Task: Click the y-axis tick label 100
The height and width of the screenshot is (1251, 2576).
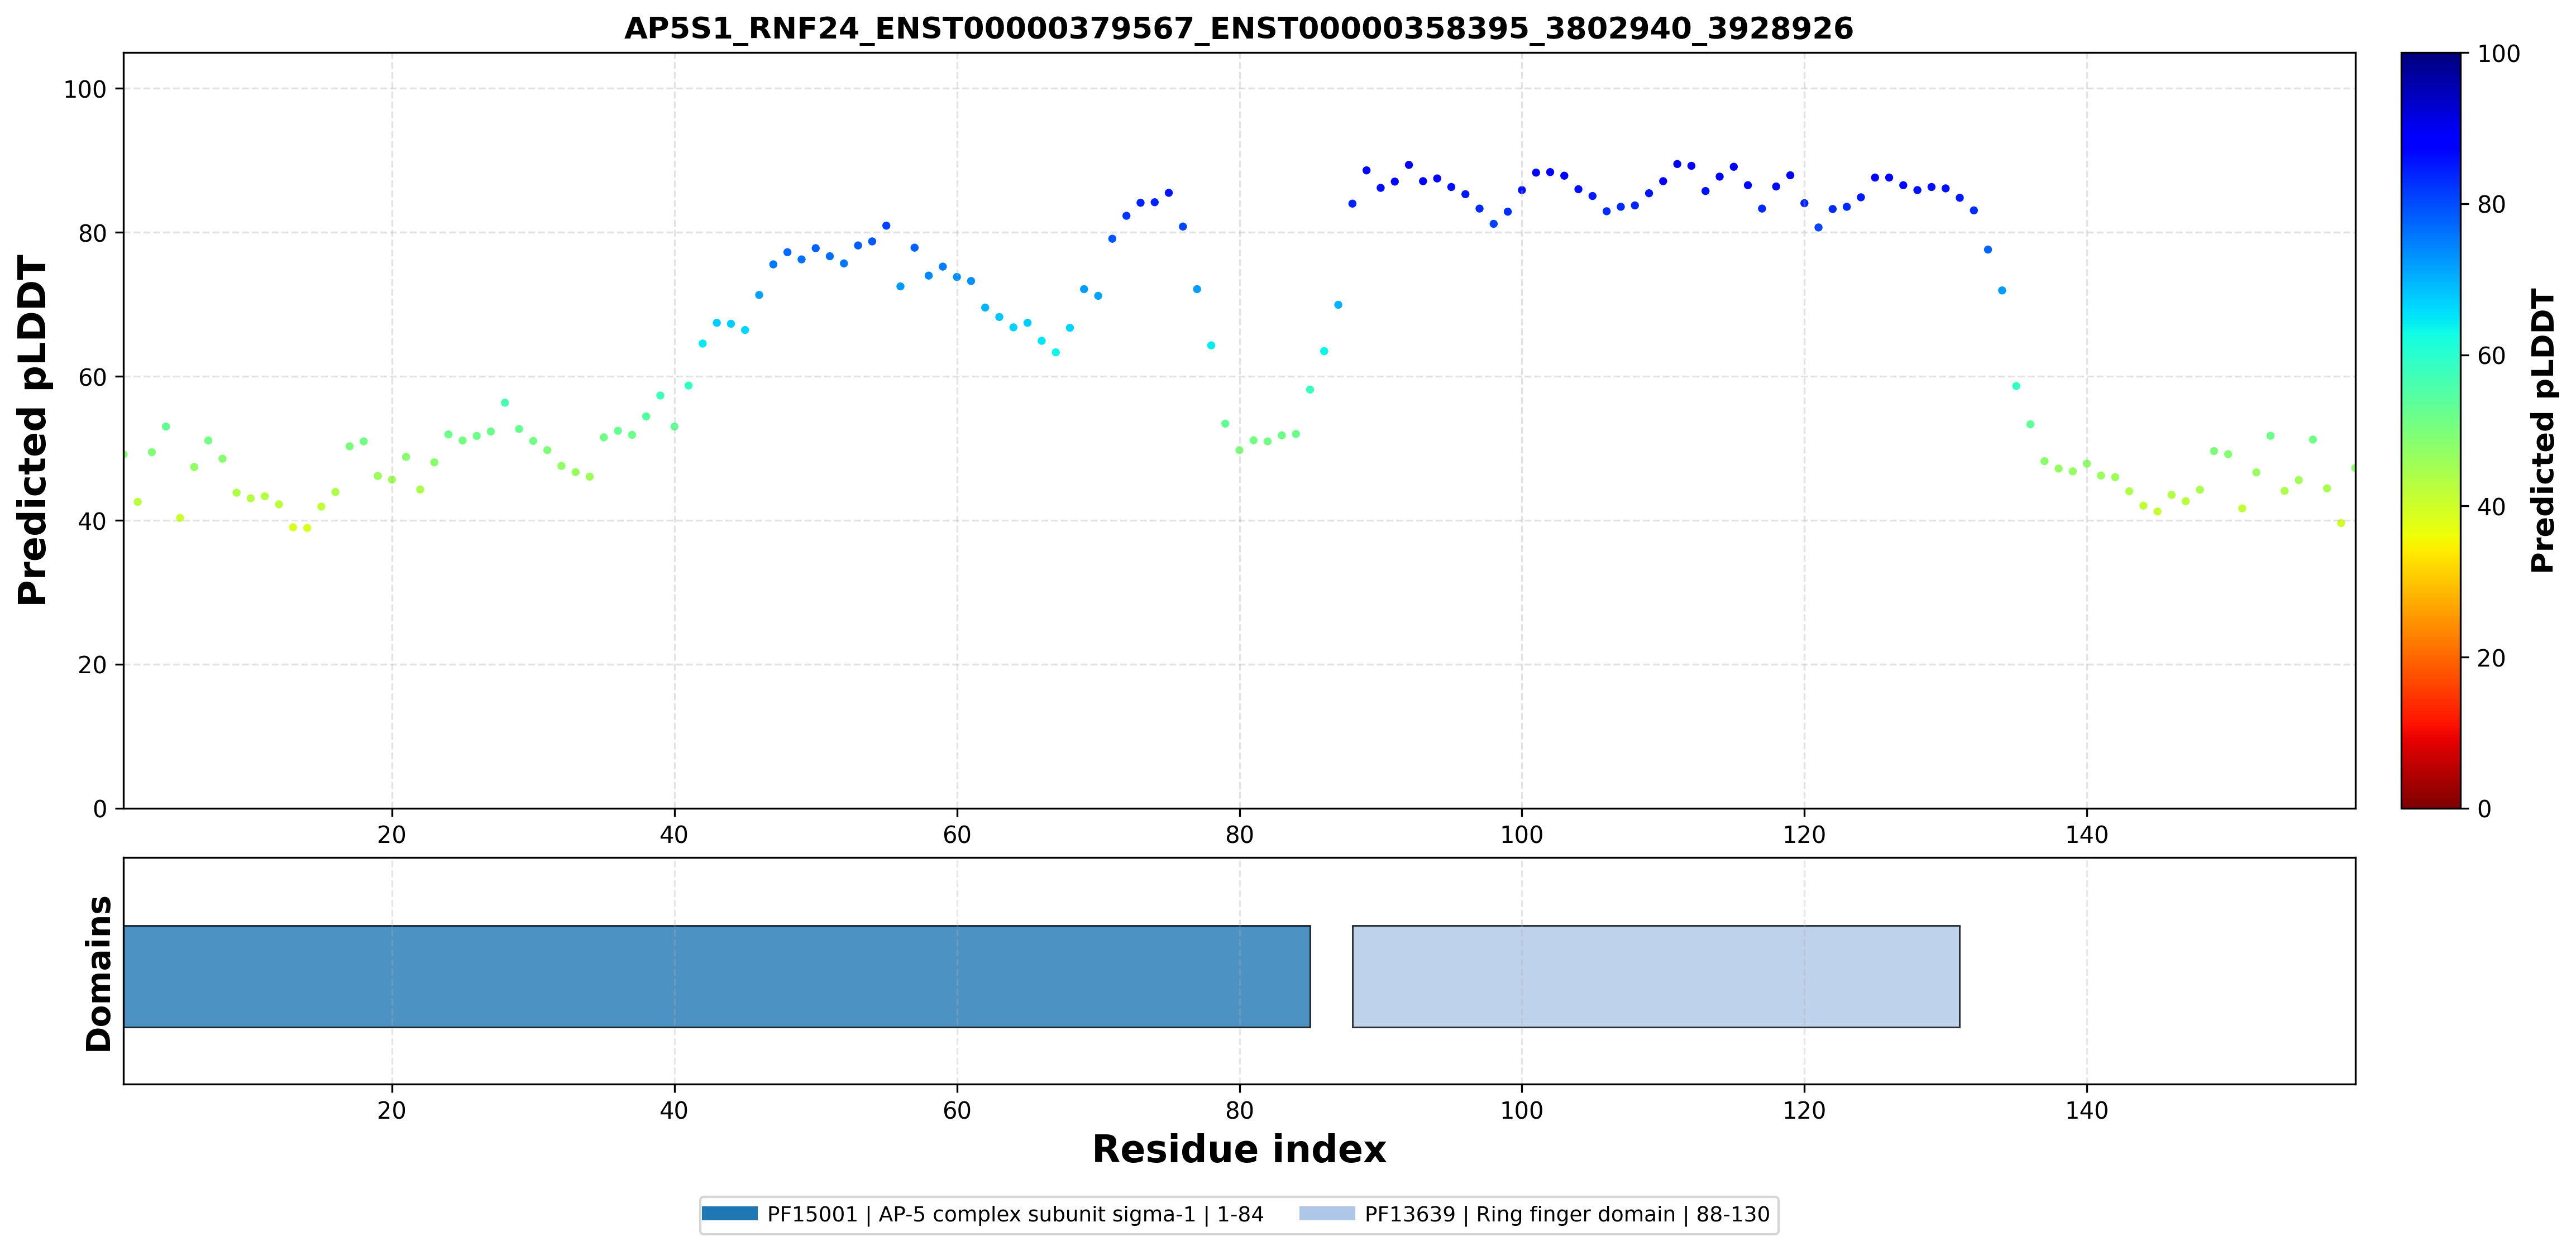Action: 85,89
